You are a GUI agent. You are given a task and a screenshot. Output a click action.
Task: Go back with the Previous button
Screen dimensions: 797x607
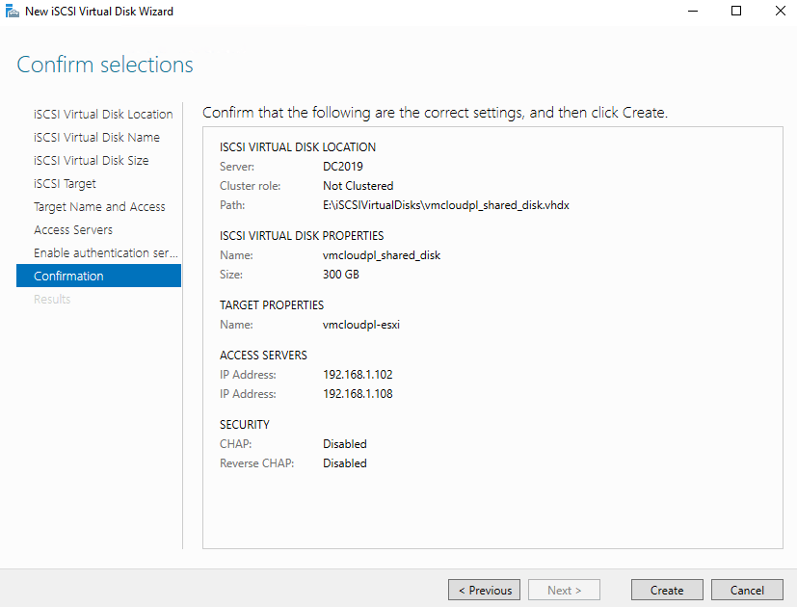pyautogui.click(x=485, y=591)
